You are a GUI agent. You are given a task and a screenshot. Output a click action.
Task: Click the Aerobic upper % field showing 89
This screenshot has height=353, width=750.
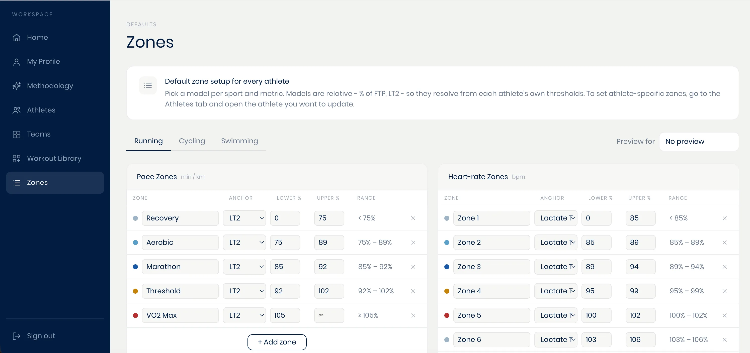click(x=329, y=243)
